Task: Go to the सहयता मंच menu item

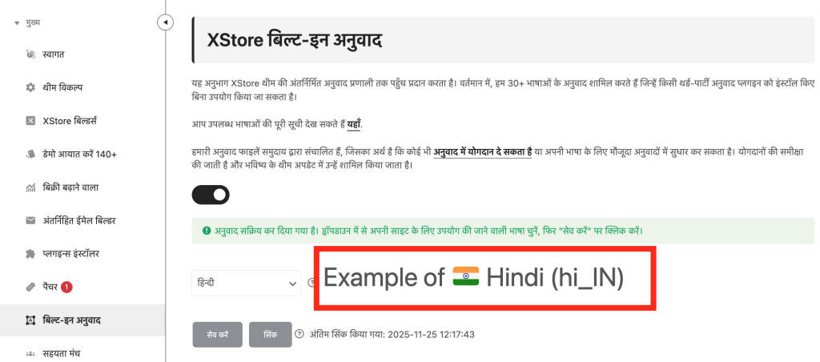Action: (x=62, y=353)
